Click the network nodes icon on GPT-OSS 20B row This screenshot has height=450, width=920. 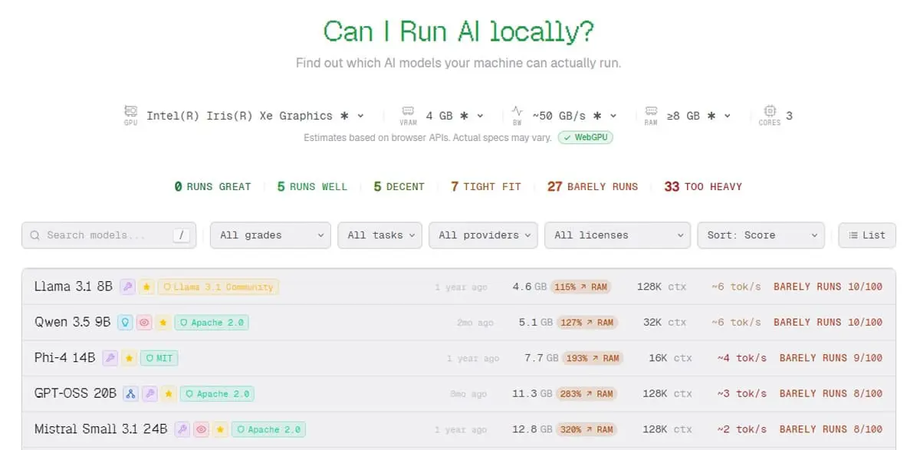pos(130,394)
